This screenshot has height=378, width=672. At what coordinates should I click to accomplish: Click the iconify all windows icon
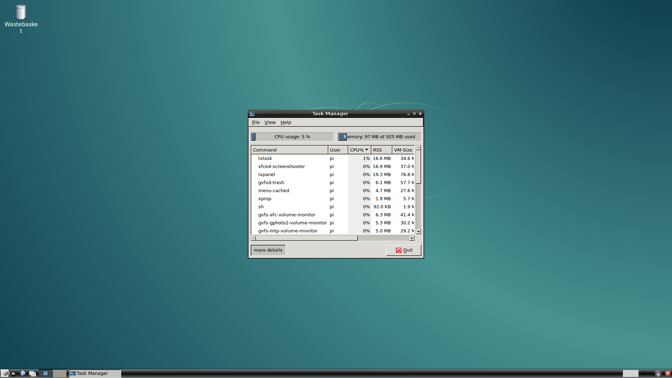[x=33, y=373]
